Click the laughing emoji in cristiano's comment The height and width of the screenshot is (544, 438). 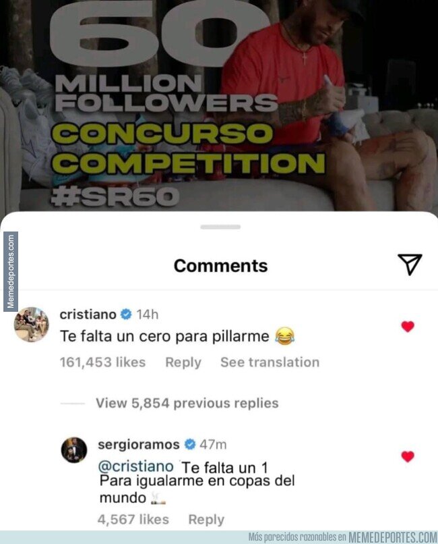[x=284, y=336]
